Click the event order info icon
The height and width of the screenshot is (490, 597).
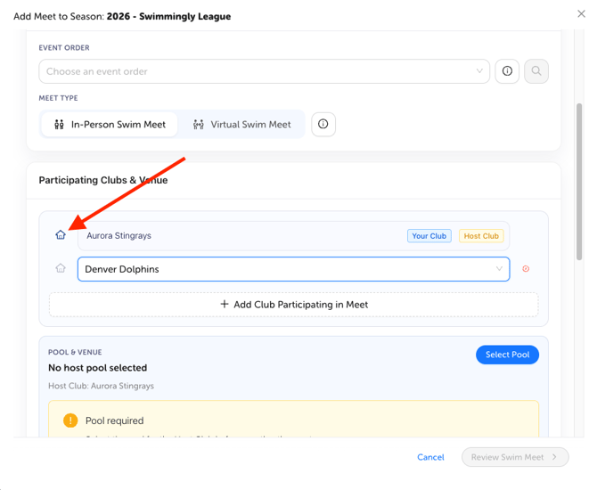507,71
